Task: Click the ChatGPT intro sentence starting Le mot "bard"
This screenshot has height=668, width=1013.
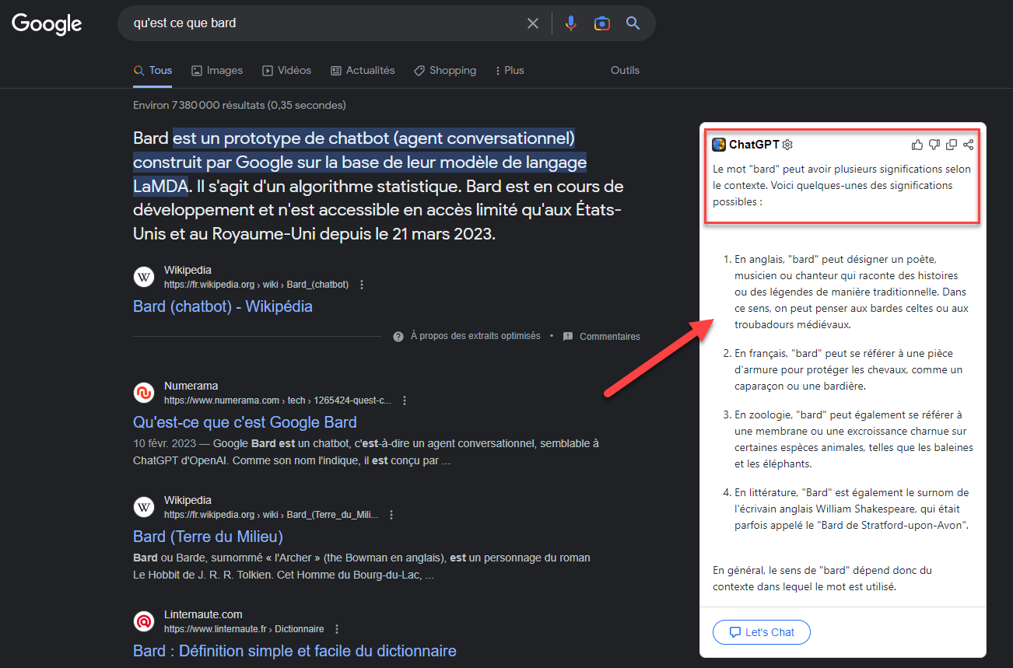Action: click(x=842, y=185)
